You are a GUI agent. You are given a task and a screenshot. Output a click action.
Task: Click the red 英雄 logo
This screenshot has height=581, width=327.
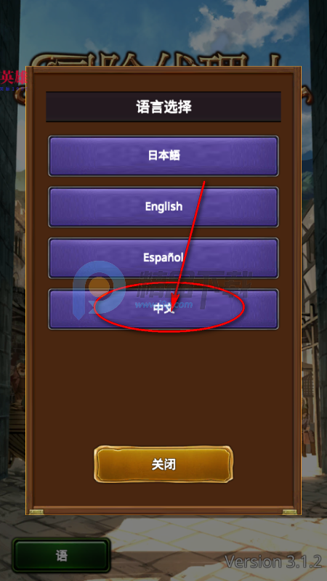pyautogui.click(x=13, y=78)
